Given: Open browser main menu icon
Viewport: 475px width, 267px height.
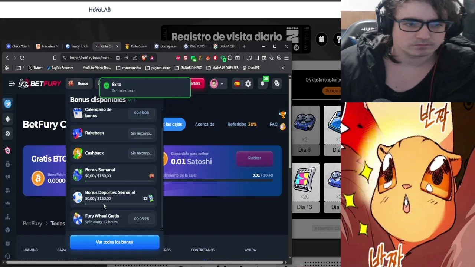Looking at the screenshot, I should coord(286,58).
